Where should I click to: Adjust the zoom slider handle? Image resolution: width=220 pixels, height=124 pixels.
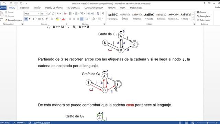click(208, 123)
